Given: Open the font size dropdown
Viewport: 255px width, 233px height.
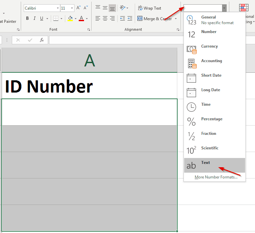Looking at the screenshot, I should click(x=72, y=8).
